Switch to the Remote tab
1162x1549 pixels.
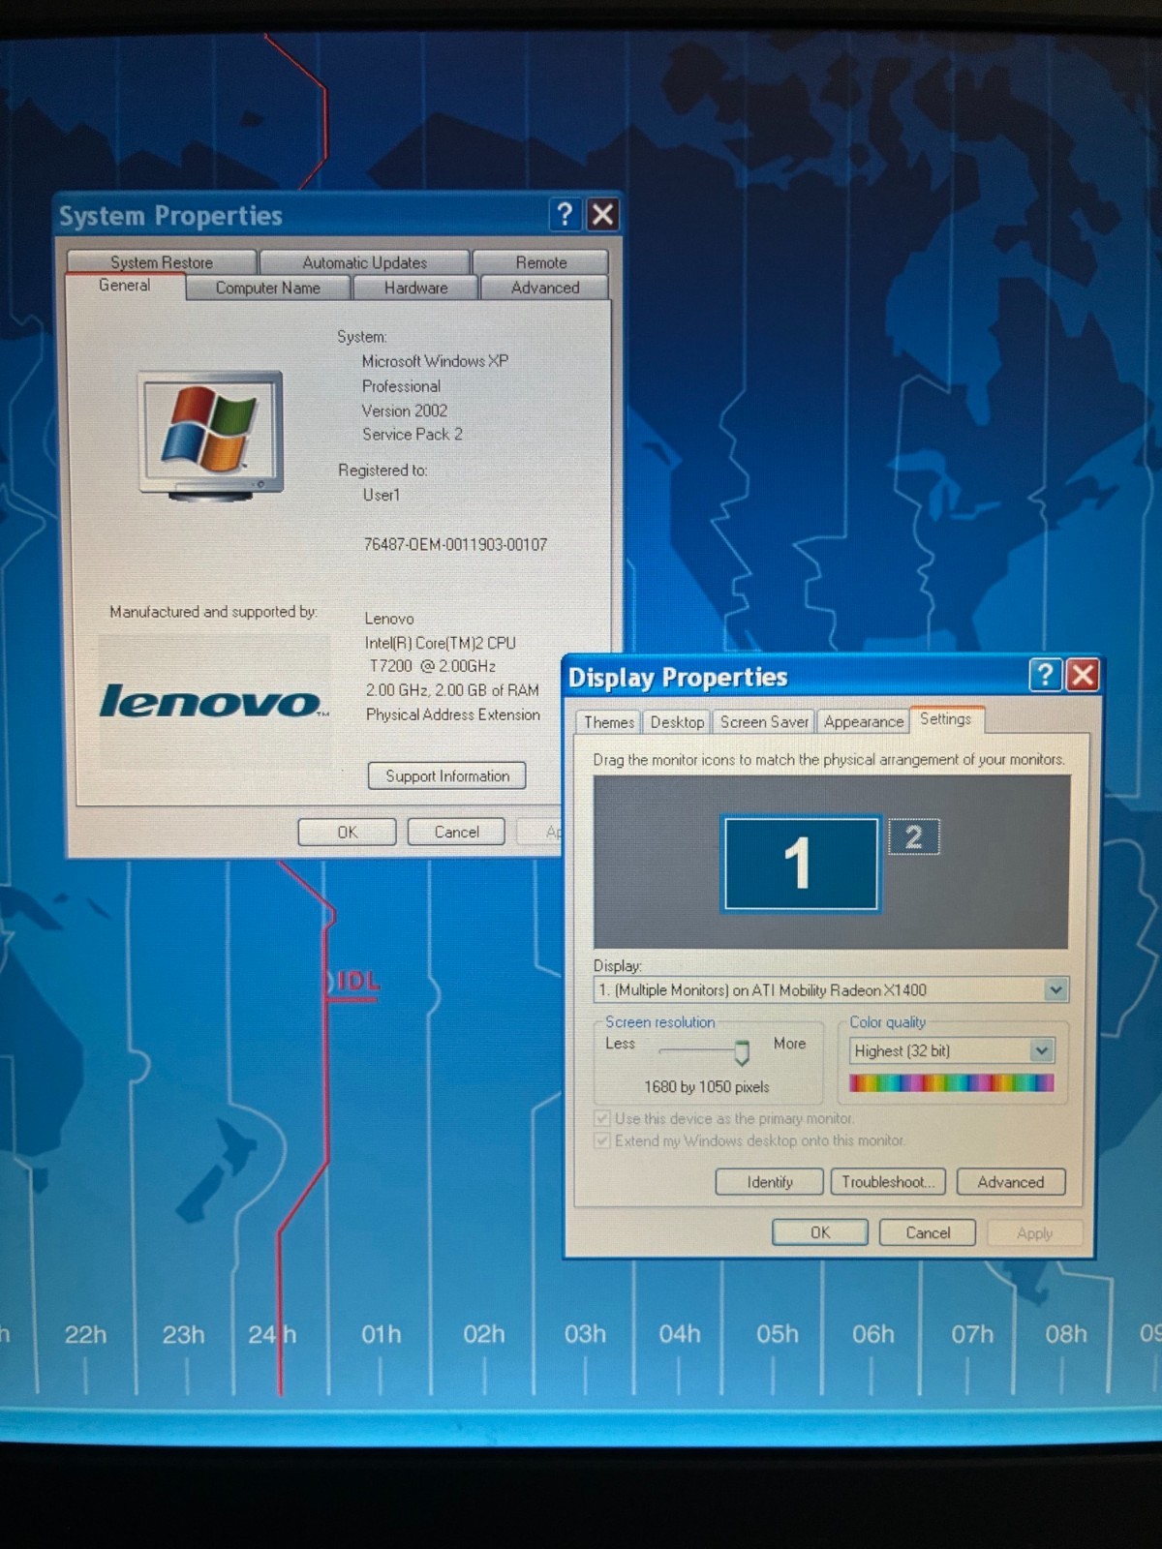tap(541, 262)
